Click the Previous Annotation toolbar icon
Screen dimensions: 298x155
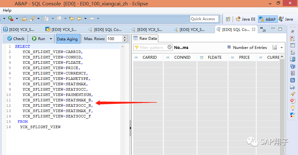[x=59, y=19]
